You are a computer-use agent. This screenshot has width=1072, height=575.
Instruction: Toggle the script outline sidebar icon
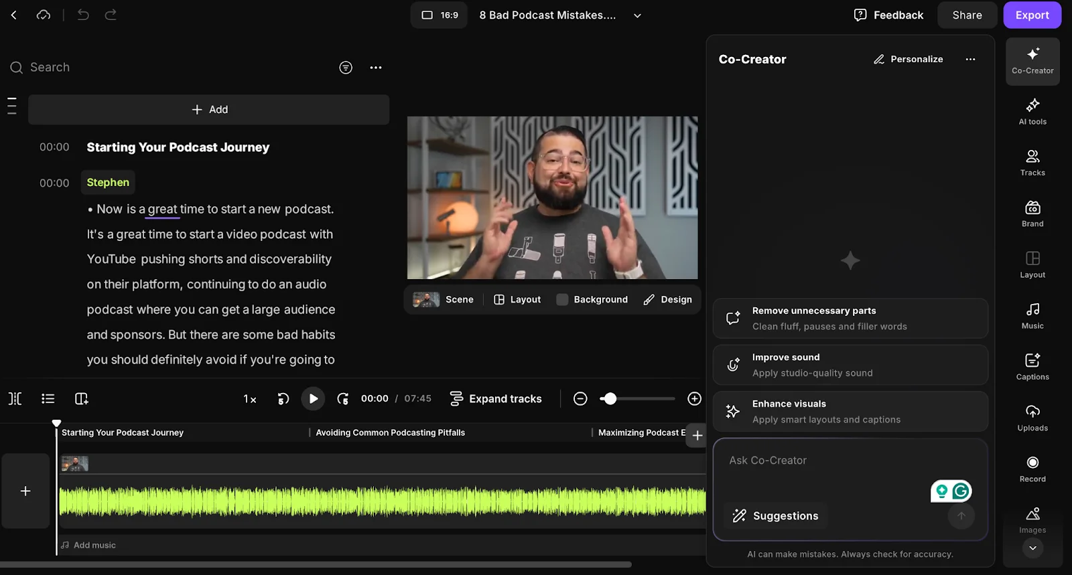coord(12,106)
